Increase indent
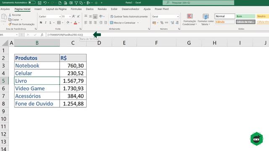269x151 pixels. point(105,23)
